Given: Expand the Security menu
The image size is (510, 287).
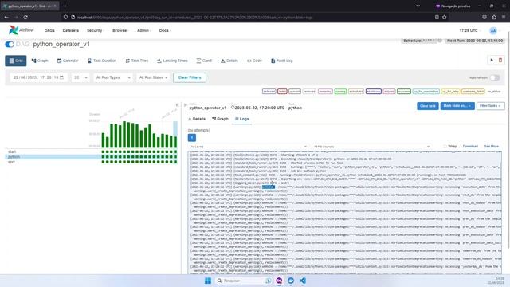Looking at the screenshot, I should pyautogui.click(x=95, y=30).
